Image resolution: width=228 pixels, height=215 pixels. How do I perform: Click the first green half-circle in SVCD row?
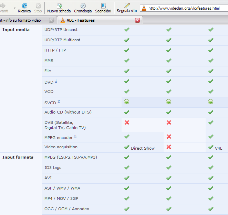127,102
